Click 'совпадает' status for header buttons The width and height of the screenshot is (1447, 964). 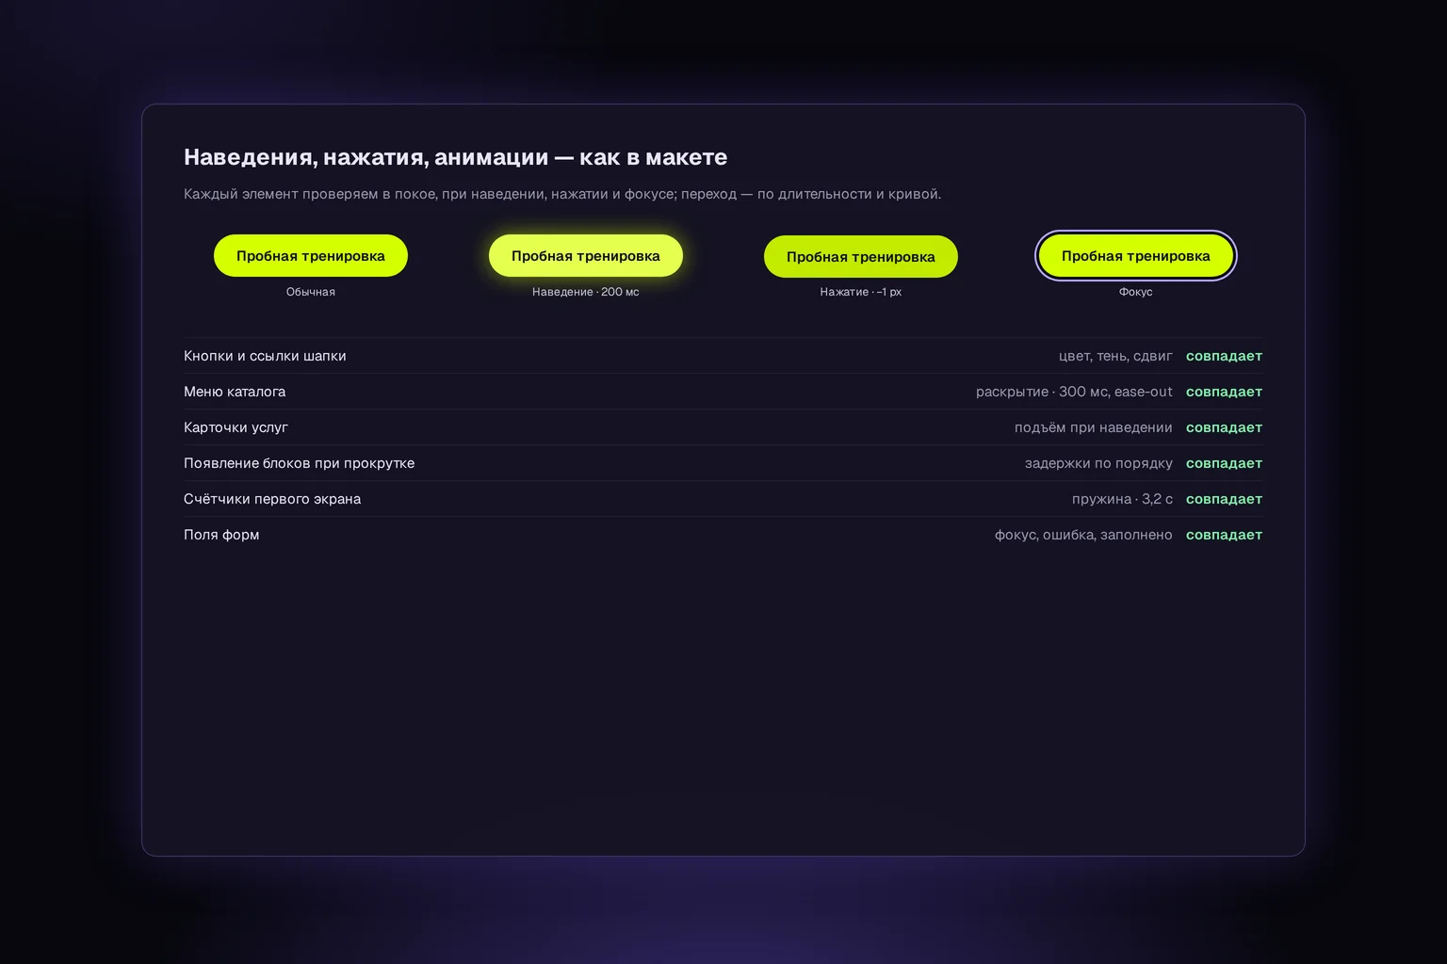[x=1224, y=356]
